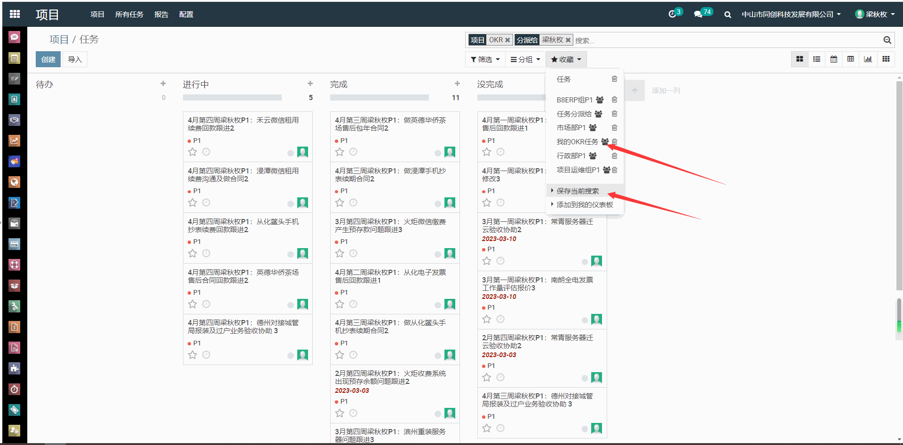903x445 pixels.
Task: Click the 创建 button
Action: (x=48, y=60)
